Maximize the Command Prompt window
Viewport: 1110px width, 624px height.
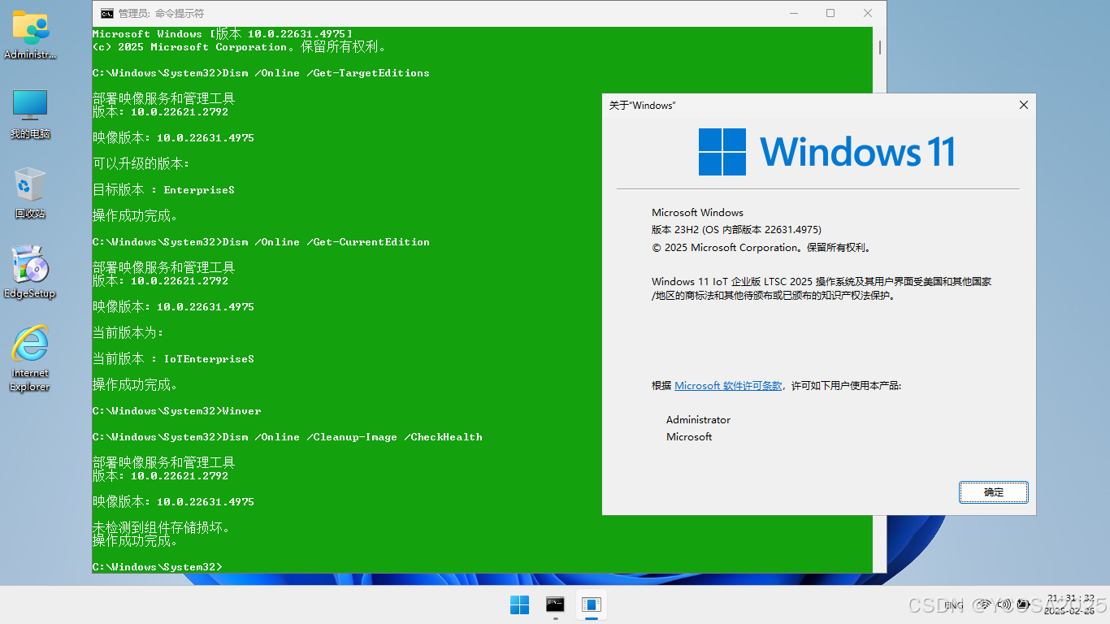tap(830, 13)
